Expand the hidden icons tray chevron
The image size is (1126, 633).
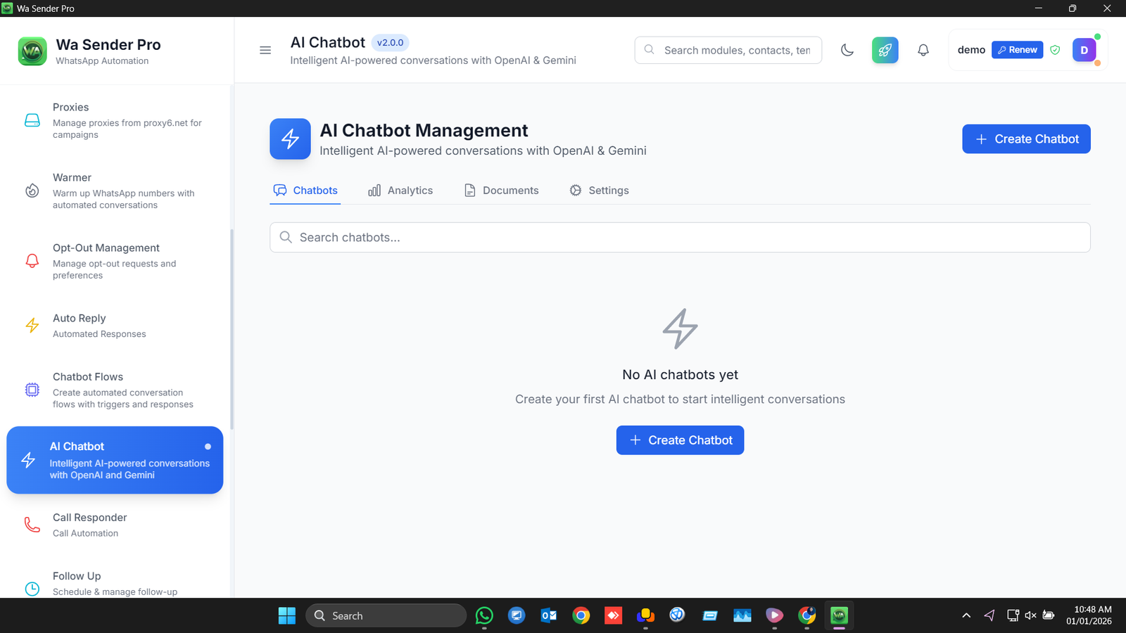point(966,615)
